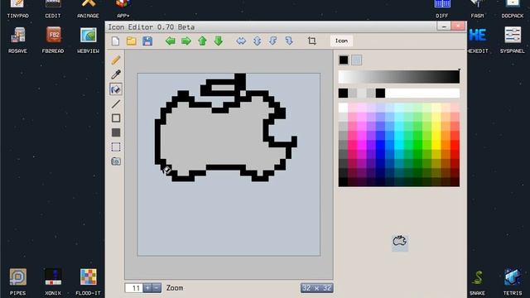The height and width of the screenshot is (298, 530).
Task: Open the FASM desktop icon
Action: (477, 9)
